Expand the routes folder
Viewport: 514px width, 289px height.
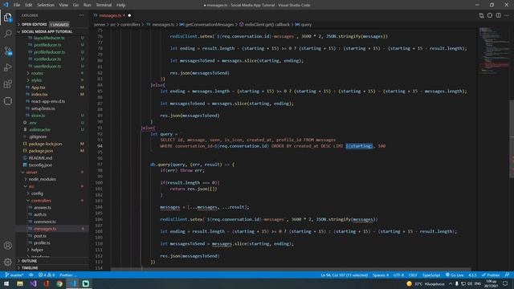pyautogui.click(x=37, y=73)
